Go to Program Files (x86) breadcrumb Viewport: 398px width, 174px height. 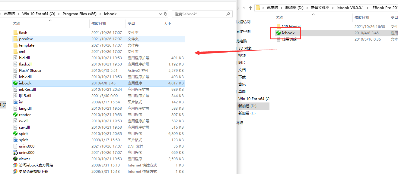[x=79, y=14]
